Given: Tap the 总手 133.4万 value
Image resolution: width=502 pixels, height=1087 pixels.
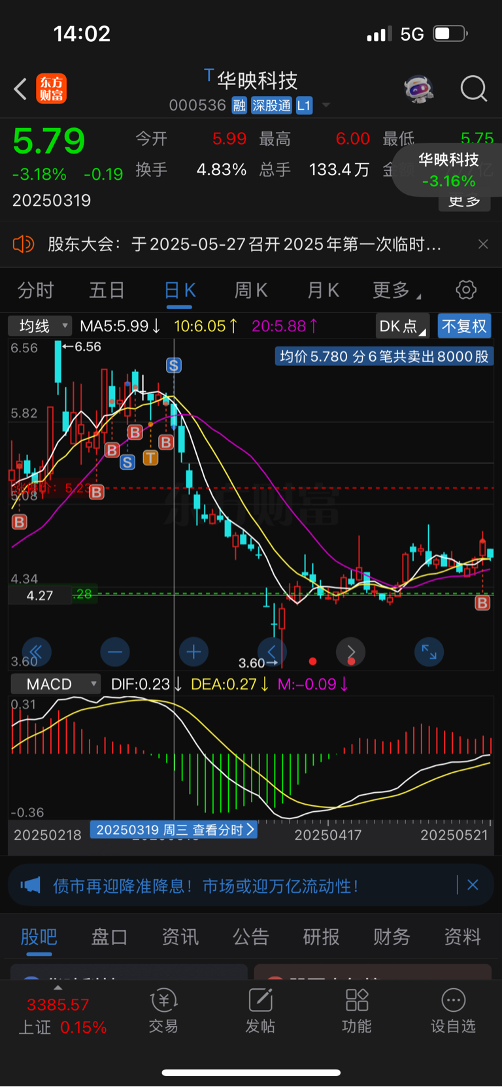Looking at the screenshot, I should (x=339, y=170).
